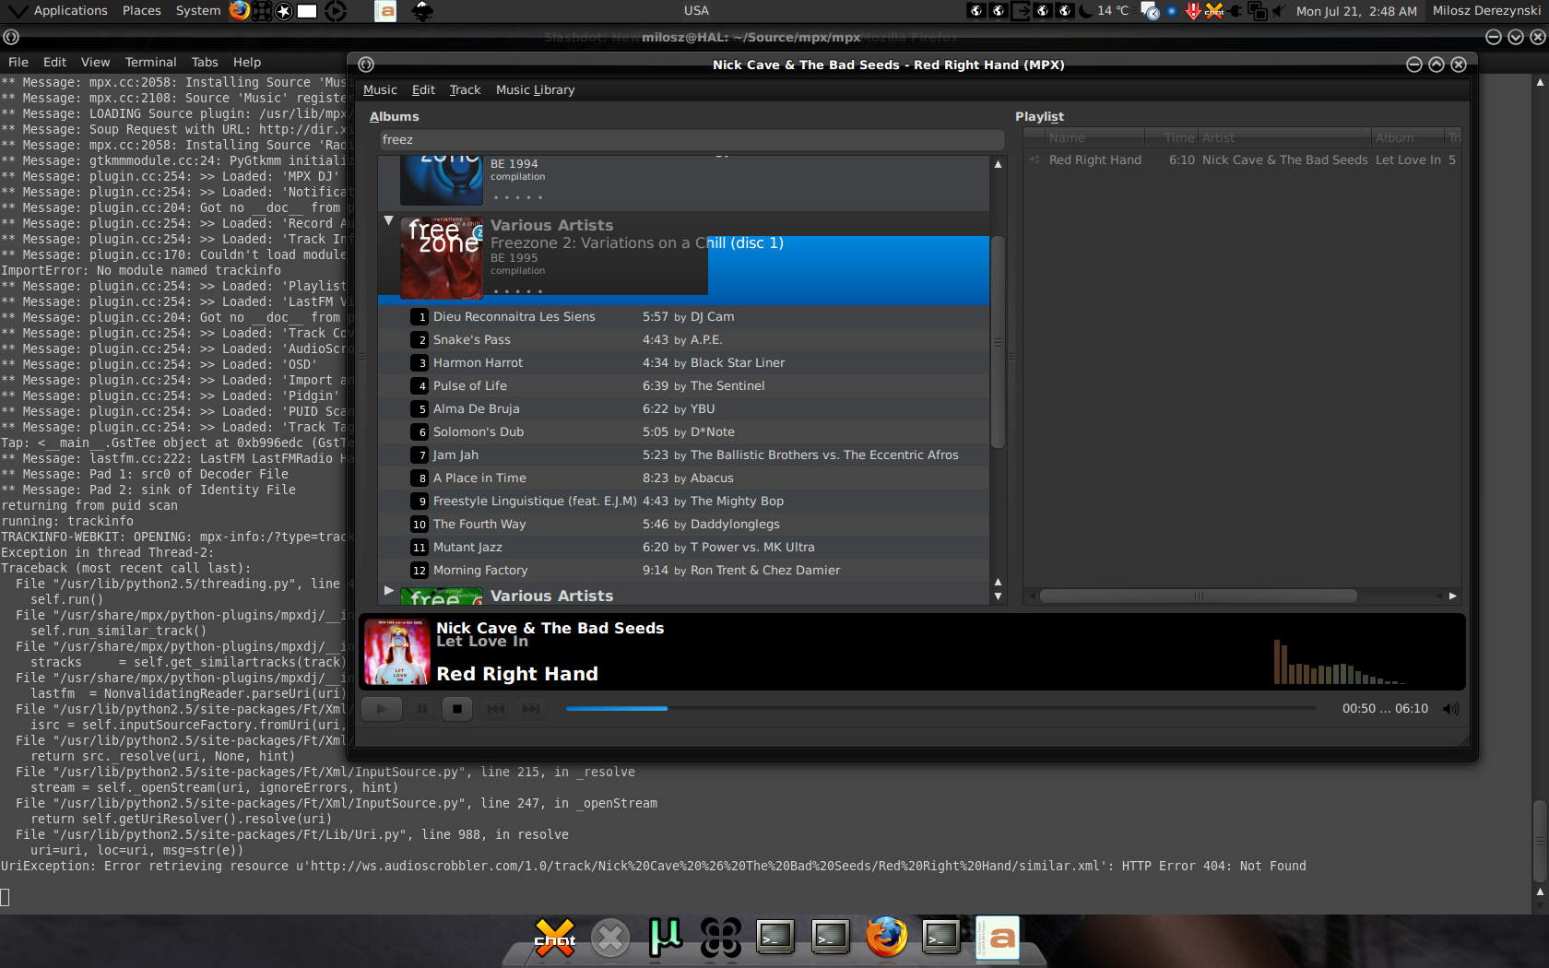This screenshot has width=1549, height=968.
Task: Click the AudioSource 'a' icon in the top panel
Action: click(386, 11)
